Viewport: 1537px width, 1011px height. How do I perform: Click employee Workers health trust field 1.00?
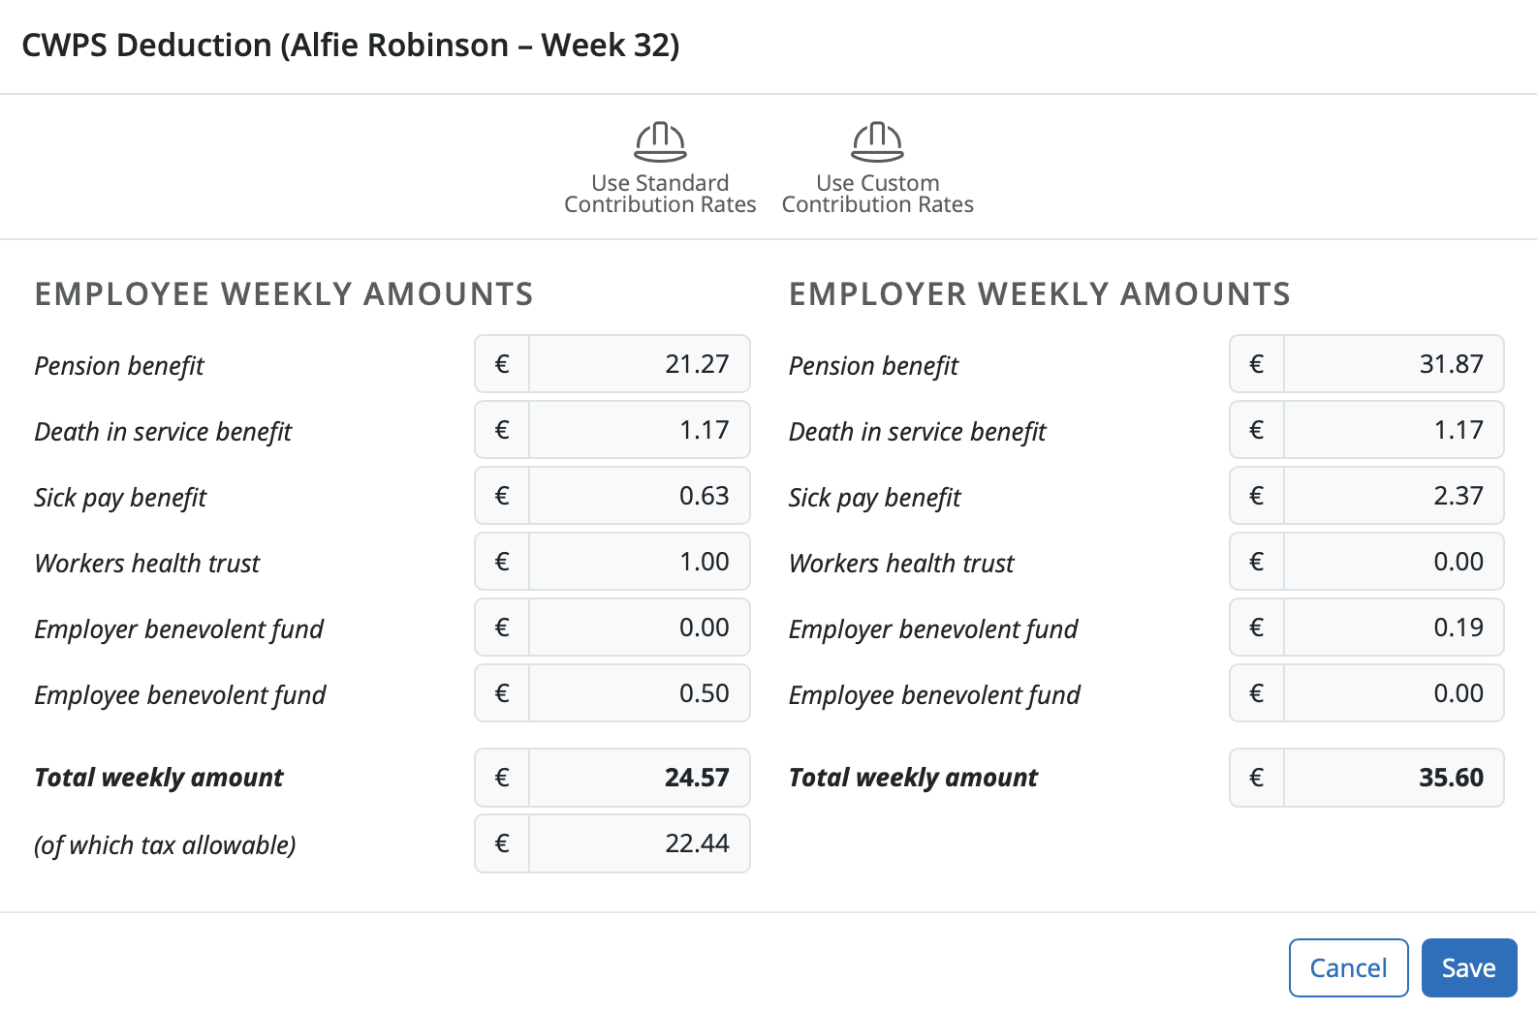(640, 562)
